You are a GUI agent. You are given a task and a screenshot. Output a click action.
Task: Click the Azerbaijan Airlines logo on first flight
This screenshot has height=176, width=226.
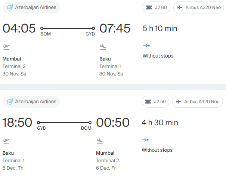[10, 7]
